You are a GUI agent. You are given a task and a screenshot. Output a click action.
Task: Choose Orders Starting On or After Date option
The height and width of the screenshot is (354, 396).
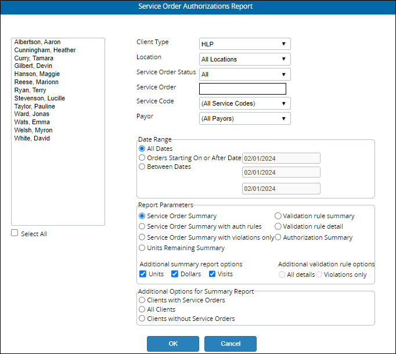click(x=142, y=157)
